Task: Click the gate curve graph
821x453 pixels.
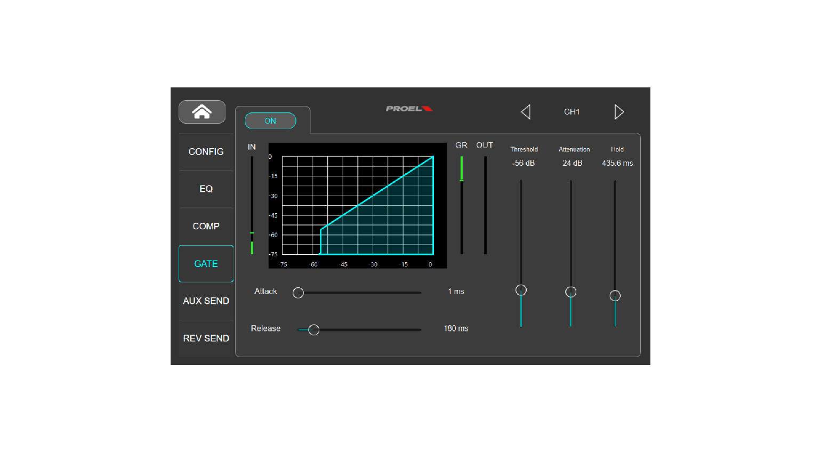Action: click(x=357, y=205)
